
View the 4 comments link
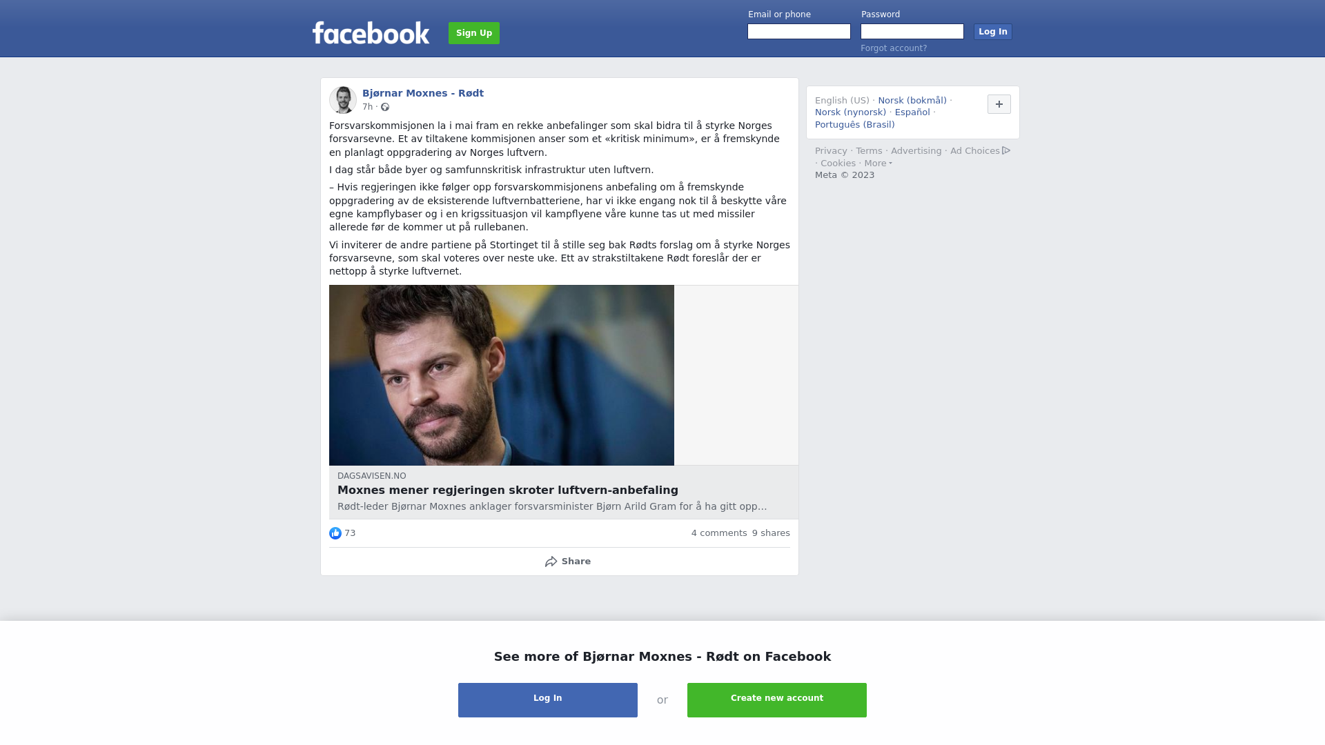[719, 533]
